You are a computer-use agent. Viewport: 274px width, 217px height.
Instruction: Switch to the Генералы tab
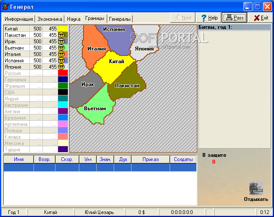[x=120, y=19]
